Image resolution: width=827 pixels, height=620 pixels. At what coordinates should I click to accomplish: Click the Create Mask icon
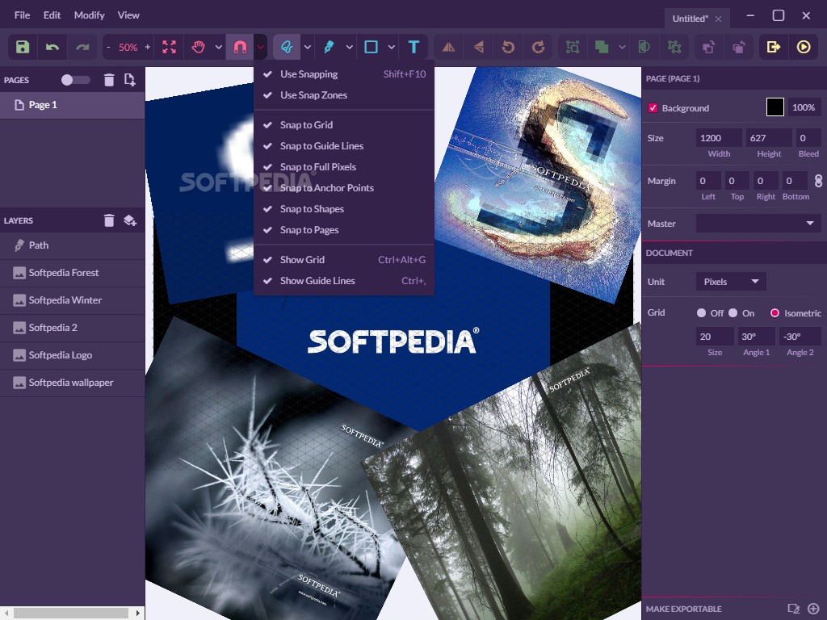coord(644,47)
